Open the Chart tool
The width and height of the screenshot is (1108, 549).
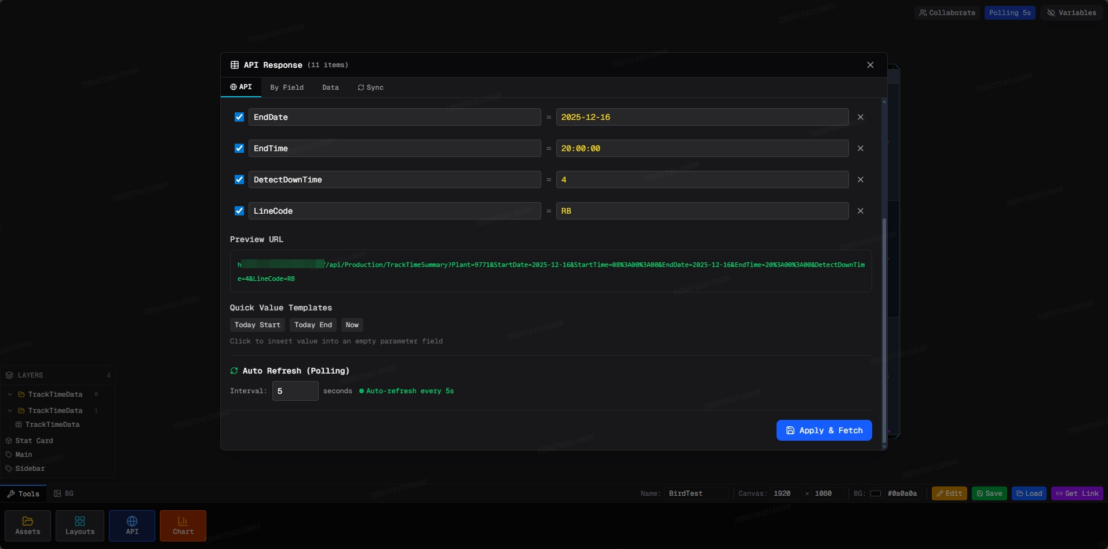pos(183,525)
